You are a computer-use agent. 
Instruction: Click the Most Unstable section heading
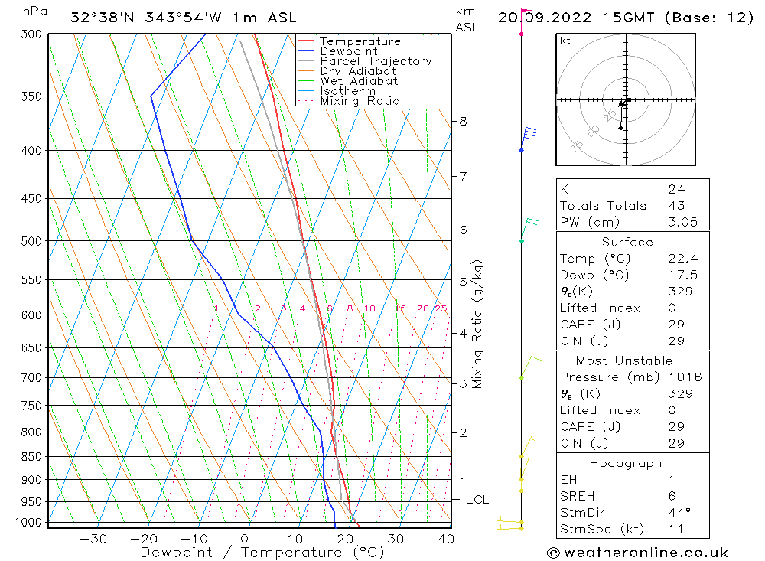pos(624,360)
